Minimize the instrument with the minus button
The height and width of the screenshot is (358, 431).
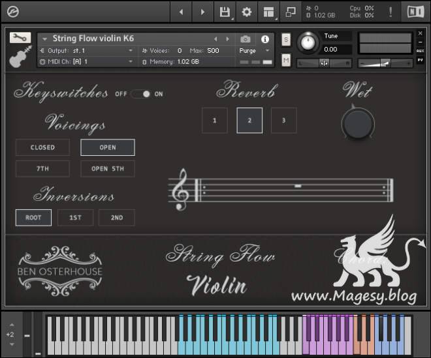click(420, 42)
